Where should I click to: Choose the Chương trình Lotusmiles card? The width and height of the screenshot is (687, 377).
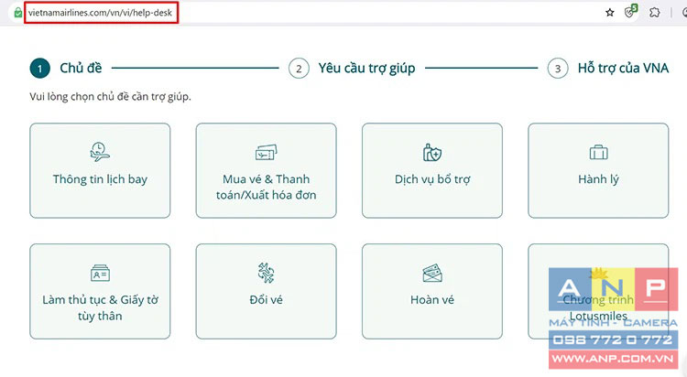598,291
